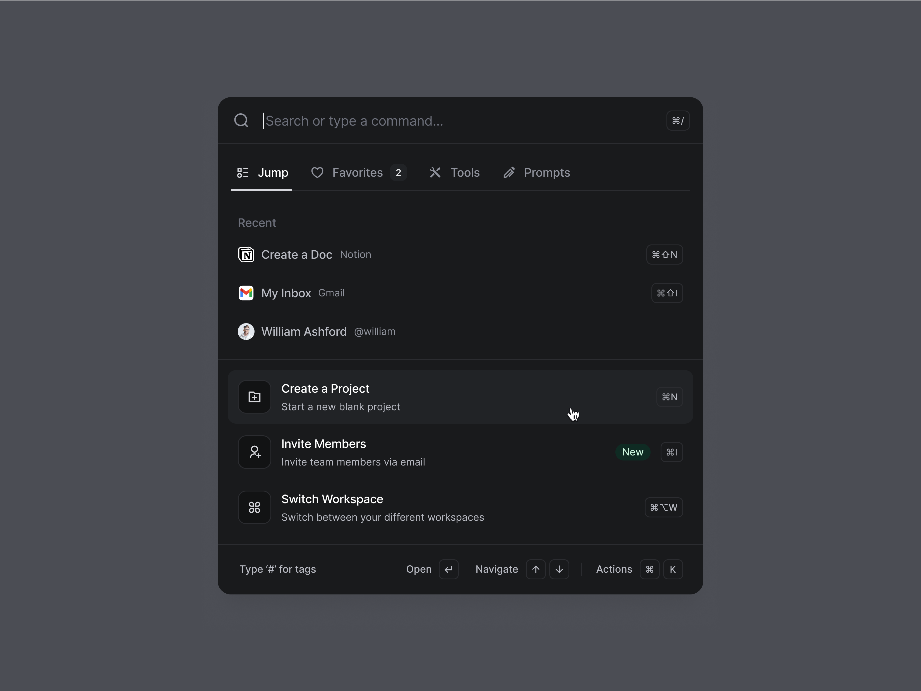This screenshot has width=921, height=691.
Task: Select the workspace grid icon for Switch Workspace
Action: (x=255, y=507)
